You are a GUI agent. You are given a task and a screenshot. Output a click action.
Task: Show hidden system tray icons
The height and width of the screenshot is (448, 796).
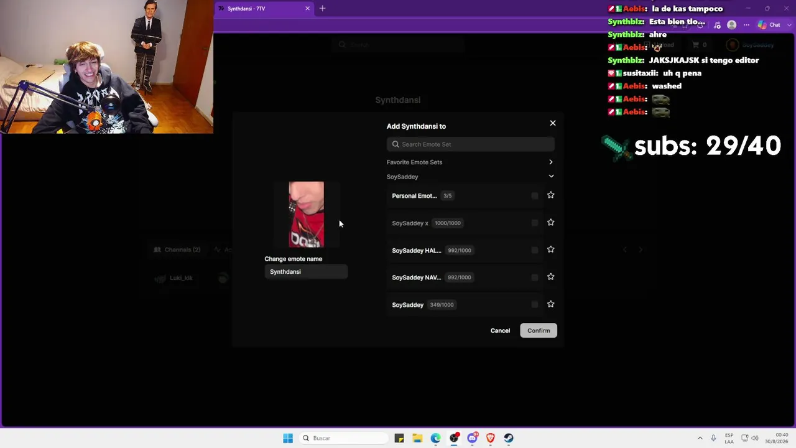point(700,438)
